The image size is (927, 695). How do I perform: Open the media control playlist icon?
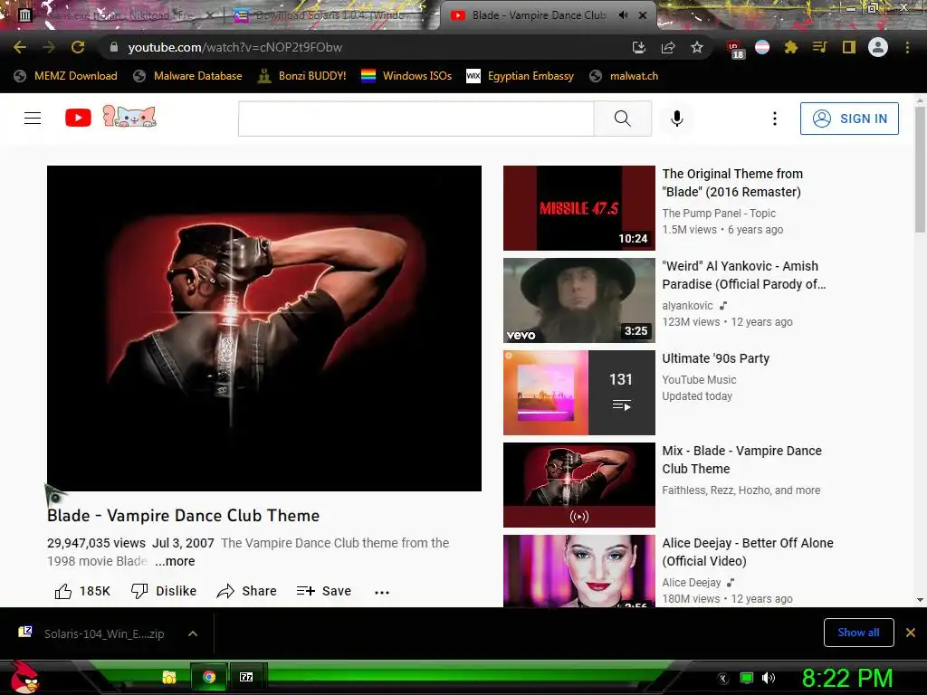819,47
